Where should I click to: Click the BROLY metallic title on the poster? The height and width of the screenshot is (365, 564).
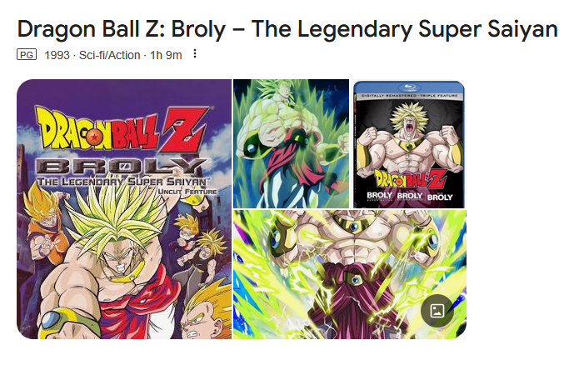click(122, 167)
